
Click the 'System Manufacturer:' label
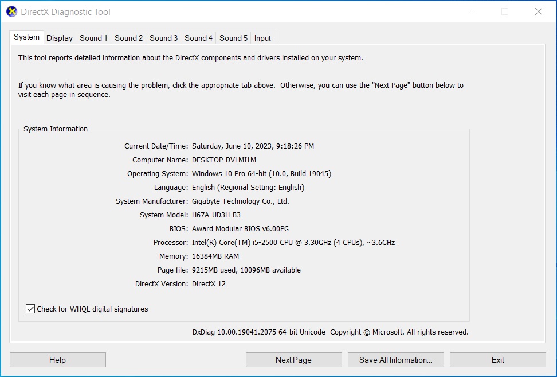152,201
